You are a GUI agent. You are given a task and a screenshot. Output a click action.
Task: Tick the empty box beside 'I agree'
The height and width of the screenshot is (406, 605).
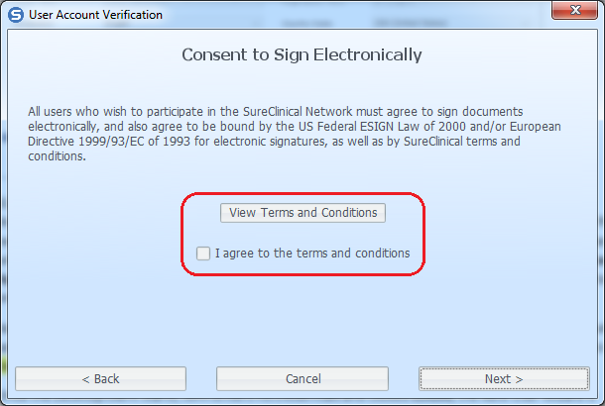click(203, 254)
